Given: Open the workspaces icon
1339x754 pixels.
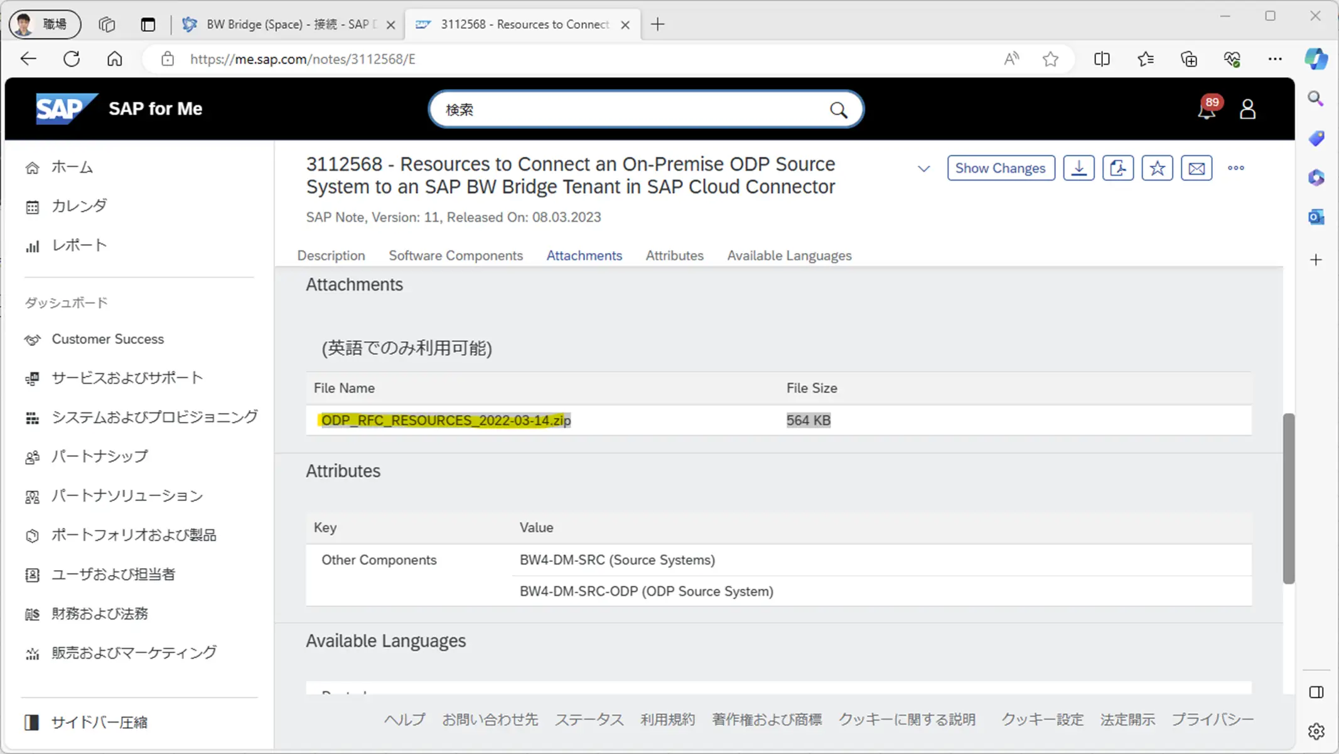Looking at the screenshot, I should (107, 24).
